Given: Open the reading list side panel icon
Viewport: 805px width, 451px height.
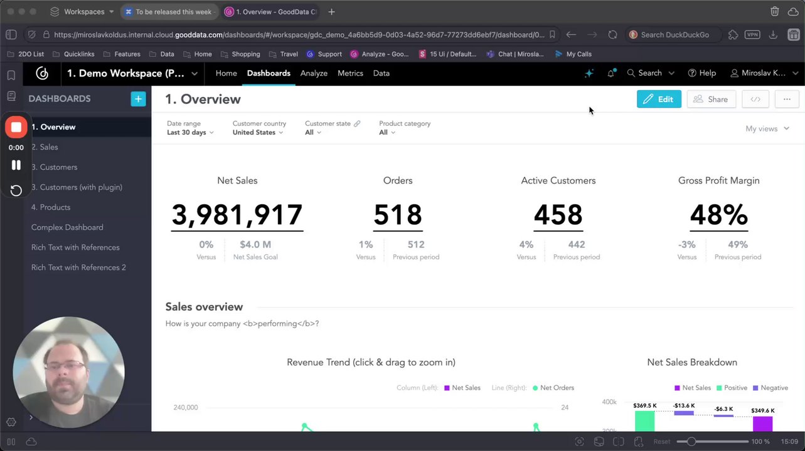Looking at the screenshot, I should coord(11,96).
